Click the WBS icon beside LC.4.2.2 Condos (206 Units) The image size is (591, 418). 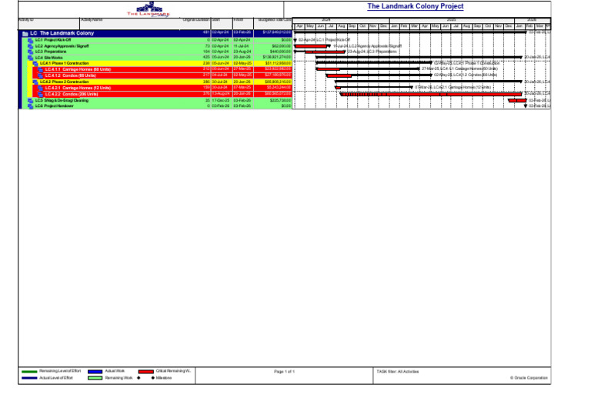[40, 94]
